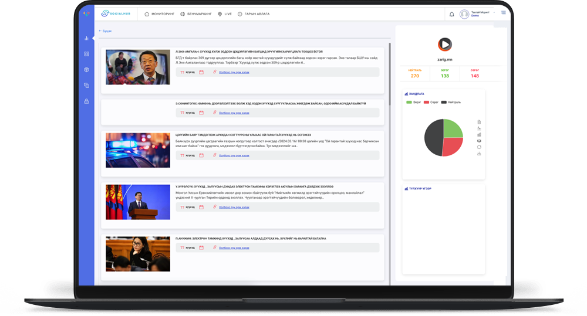The width and height of the screenshot is (587, 316).
Task: Click the lock icon in left sidebar
Action: [x=86, y=101]
